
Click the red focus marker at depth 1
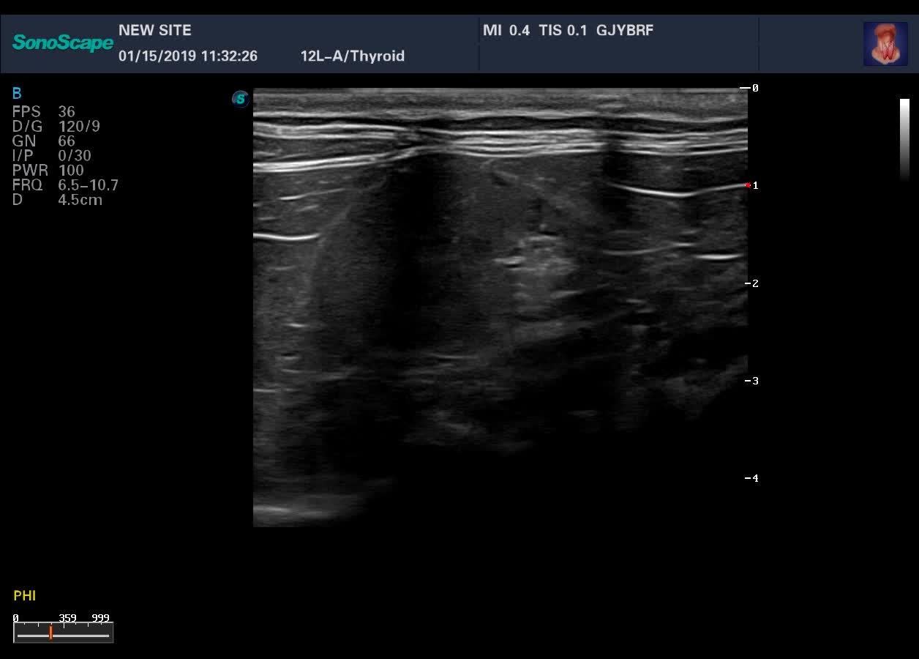748,185
